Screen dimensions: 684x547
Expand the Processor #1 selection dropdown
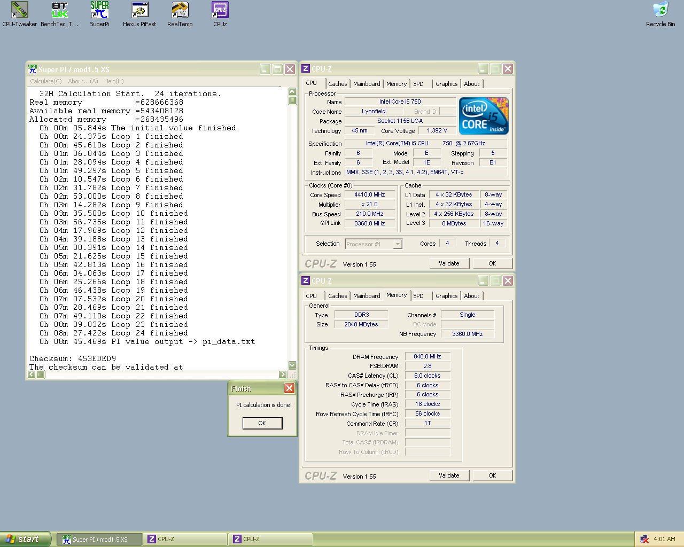[x=397, y=244]
